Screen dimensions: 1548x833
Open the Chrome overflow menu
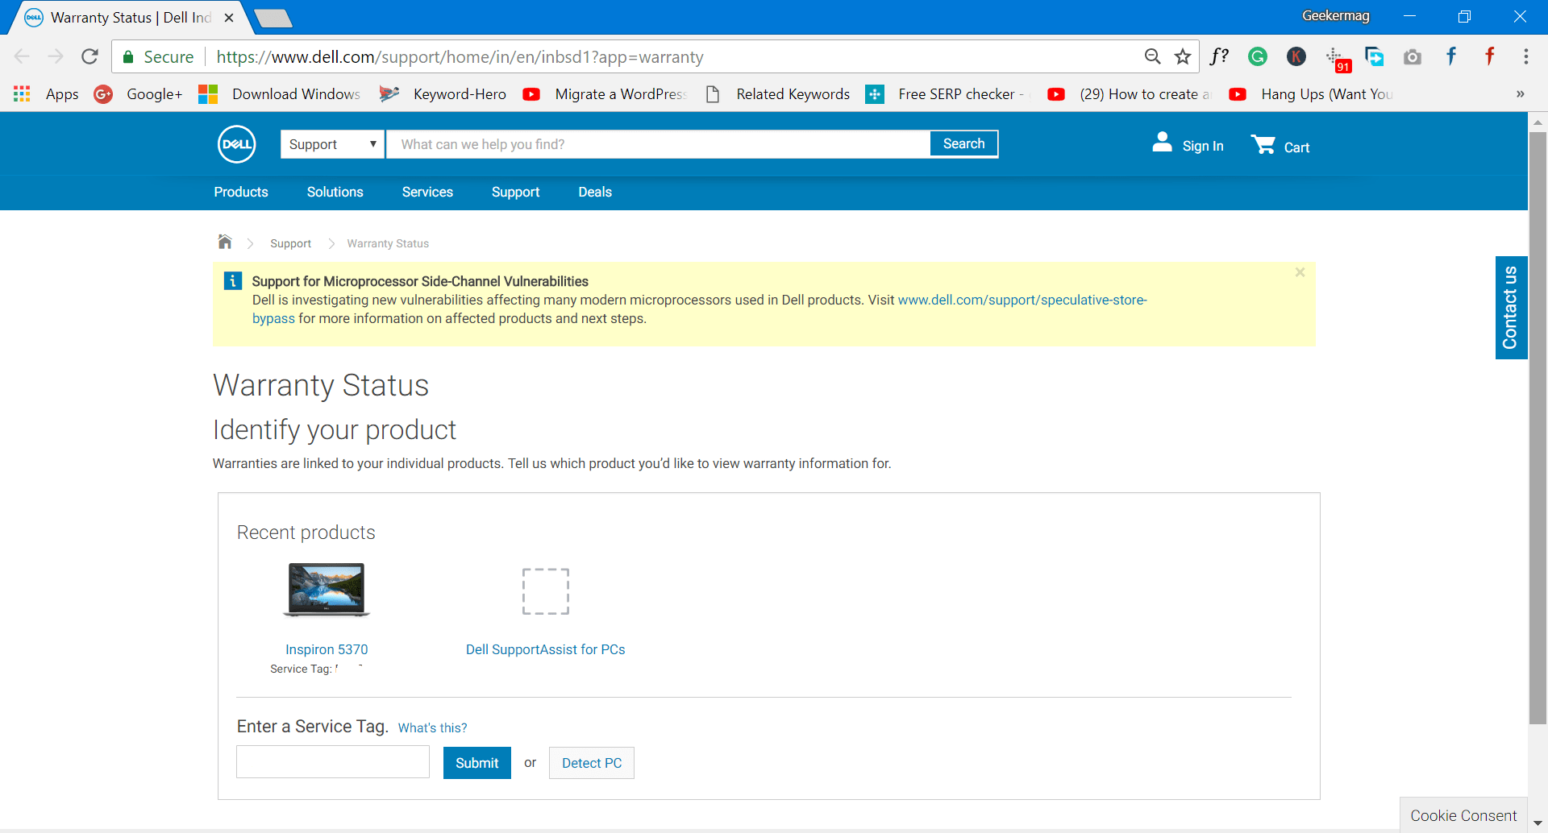tap(1526, 56)
